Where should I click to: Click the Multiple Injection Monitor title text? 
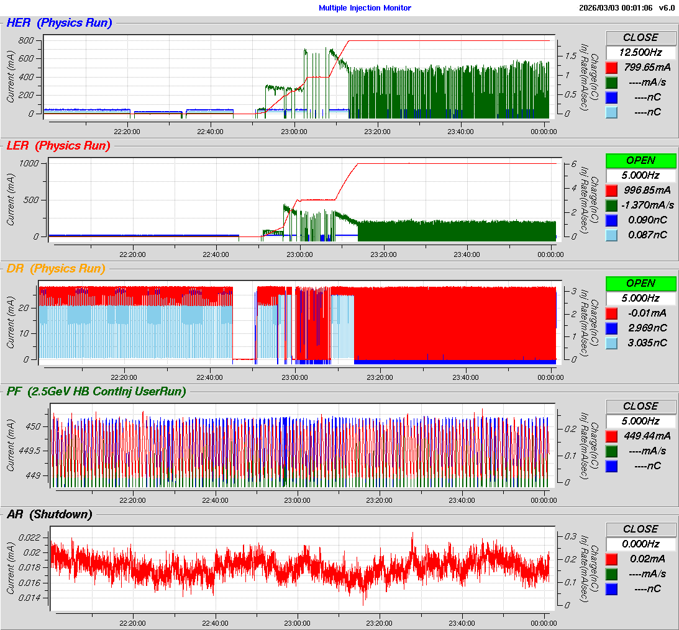coord(365,7)
